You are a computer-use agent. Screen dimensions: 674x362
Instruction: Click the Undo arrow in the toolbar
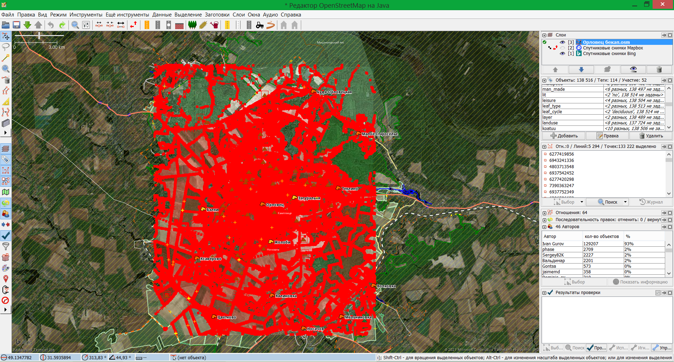click(51, 25)
